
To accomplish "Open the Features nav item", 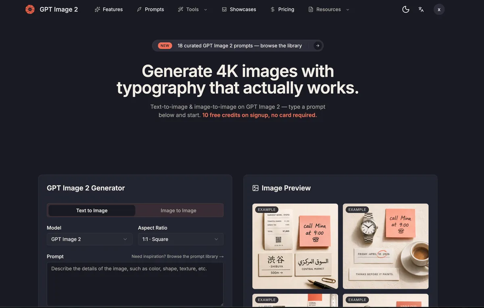I will 108,9.
